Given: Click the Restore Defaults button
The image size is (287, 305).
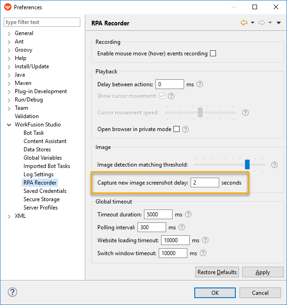Looking at the screenshot, I should click(x=217, y=272).
